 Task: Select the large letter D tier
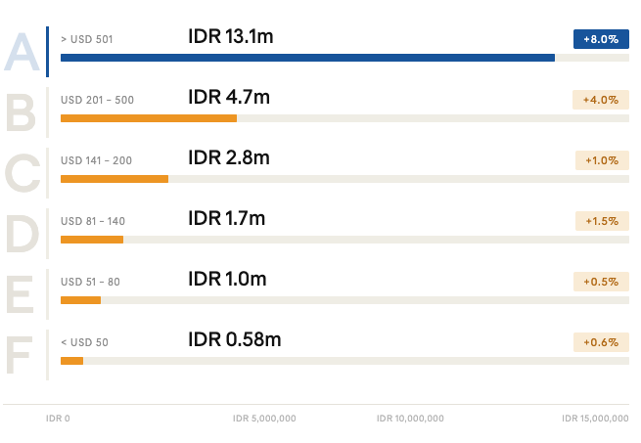[x=22, y=234]
